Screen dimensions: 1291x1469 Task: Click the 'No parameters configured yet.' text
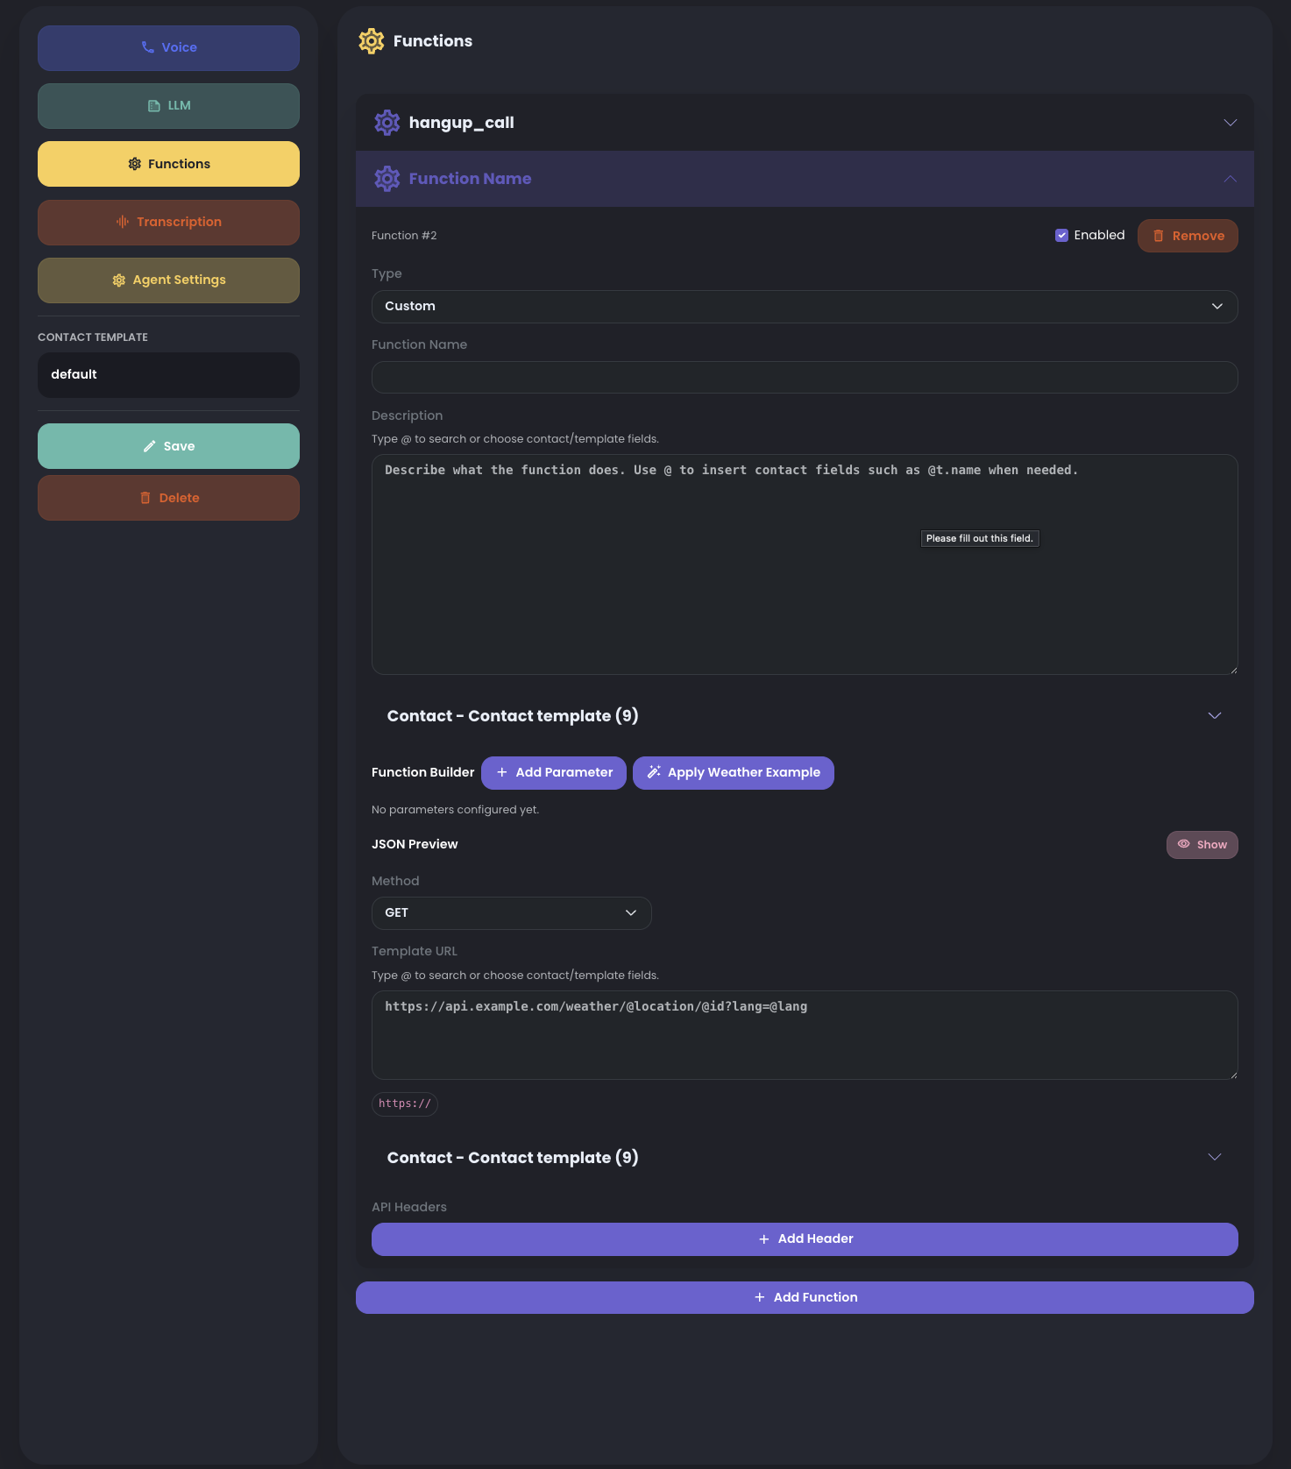coord(455,810)
